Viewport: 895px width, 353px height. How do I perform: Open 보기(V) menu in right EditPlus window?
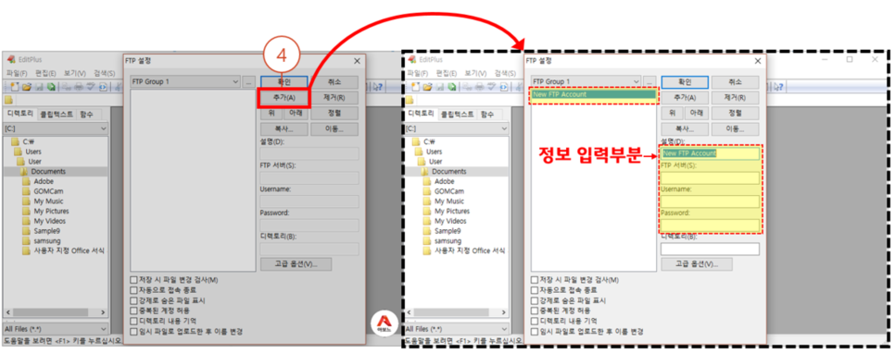coord(475,73)
